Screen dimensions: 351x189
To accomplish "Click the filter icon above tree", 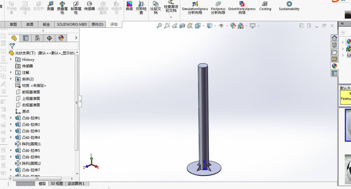I will (12, 46).
